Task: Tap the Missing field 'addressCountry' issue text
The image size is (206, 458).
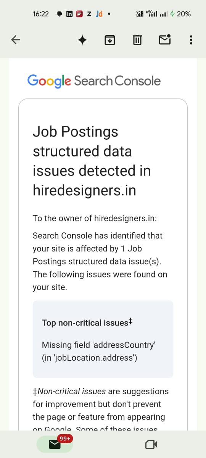Action: pos(98,351)
